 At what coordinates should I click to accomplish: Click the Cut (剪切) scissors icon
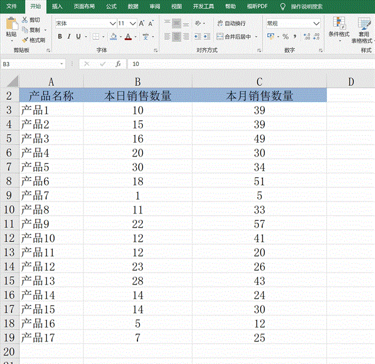coord(25,20)
